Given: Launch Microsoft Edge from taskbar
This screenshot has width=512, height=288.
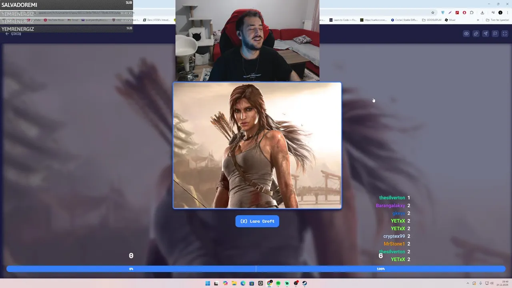Looking at the screenshot, I should (x=243, y=283).
